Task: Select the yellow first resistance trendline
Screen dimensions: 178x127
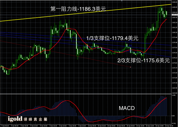Action: [x=86, y=13]
